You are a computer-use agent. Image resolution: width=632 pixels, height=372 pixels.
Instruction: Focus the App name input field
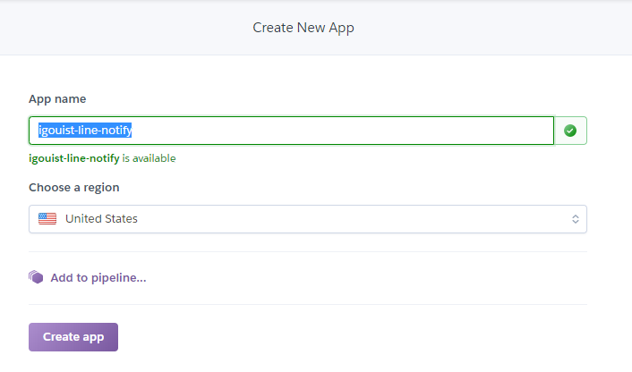(292, 131)
